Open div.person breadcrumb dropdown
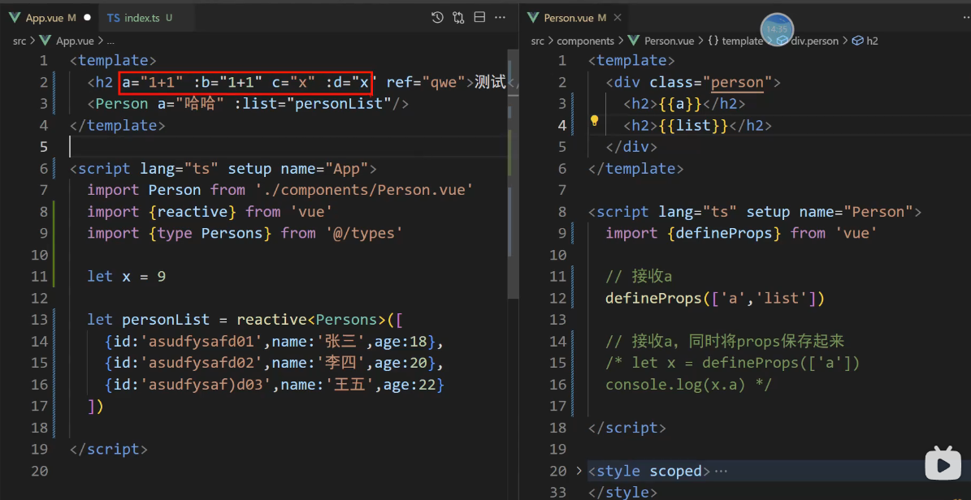The width and height of the screenshot is (971, 500). [x=814, y=41]
